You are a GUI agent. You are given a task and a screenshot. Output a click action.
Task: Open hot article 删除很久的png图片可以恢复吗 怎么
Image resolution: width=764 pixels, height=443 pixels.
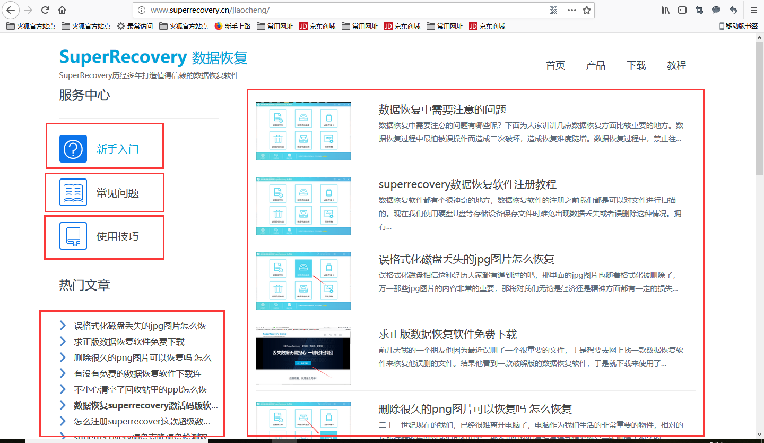(143, 357)
